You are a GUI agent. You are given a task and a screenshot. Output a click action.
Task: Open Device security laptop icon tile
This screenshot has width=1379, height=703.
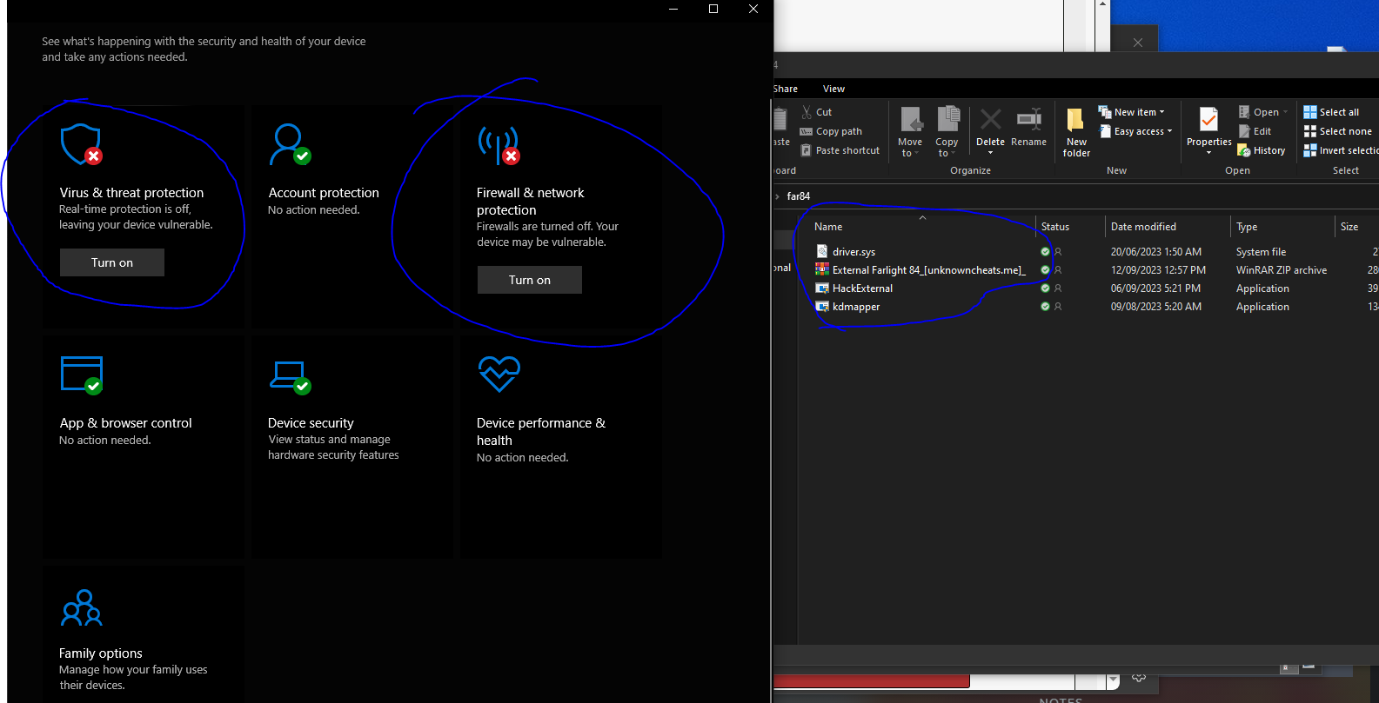tap(352, 448)
